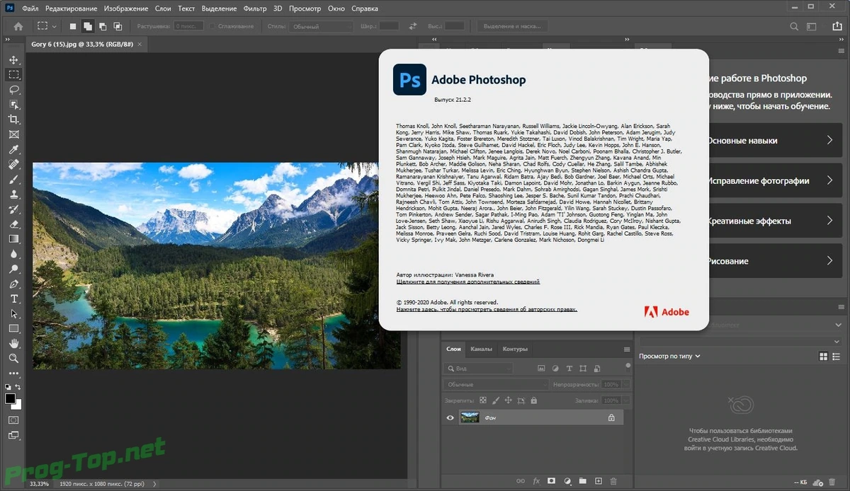The width and height of the screenshot is (850, 491).
Task: Select the Hand tool
Action: click(13, 344)
